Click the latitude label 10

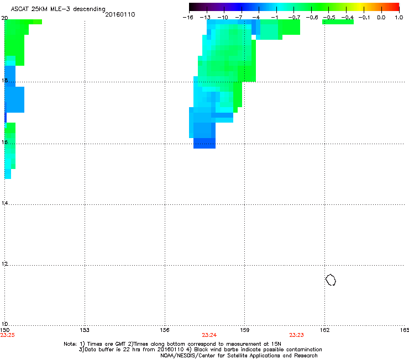coord(4,324)
